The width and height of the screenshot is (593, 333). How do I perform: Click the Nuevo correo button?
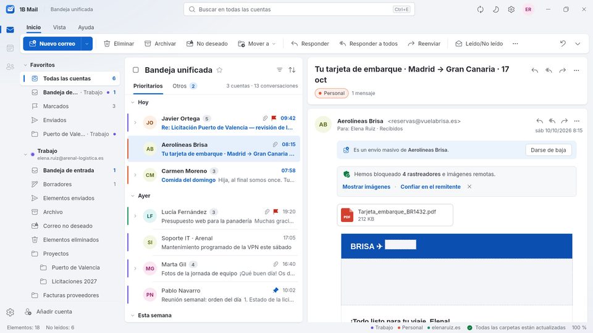pyautogui.click(x=52, y=44)
